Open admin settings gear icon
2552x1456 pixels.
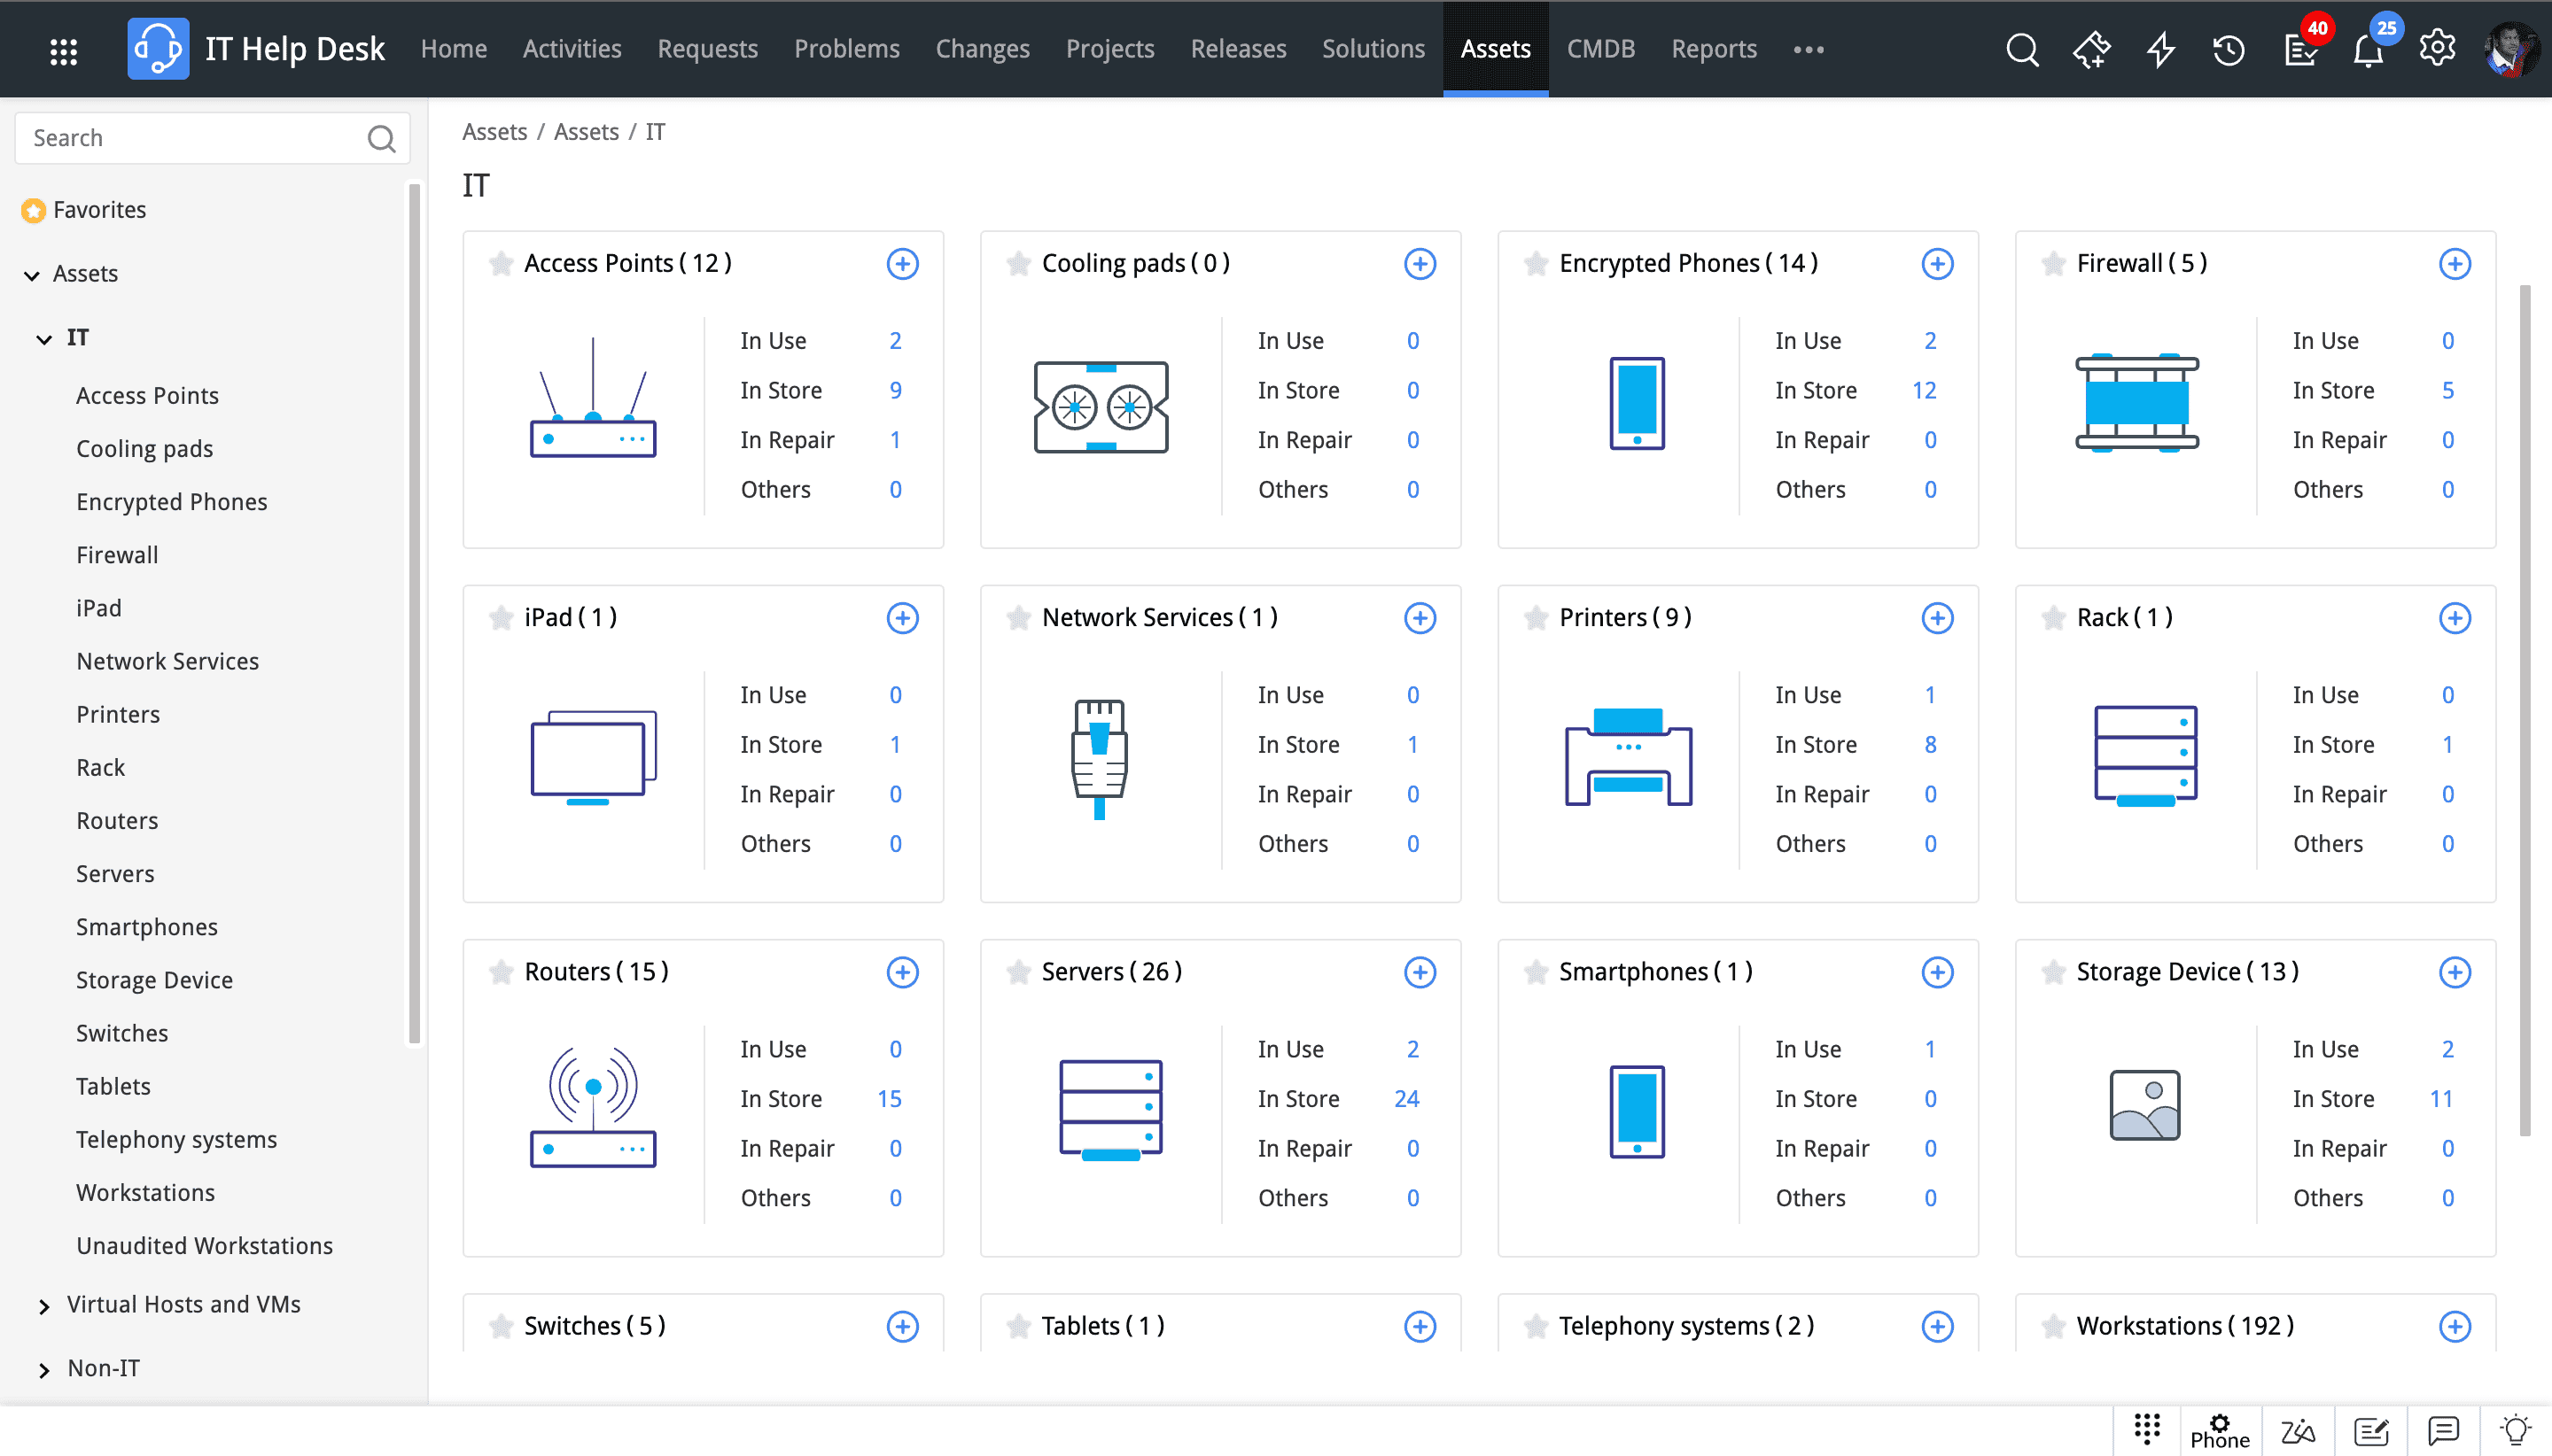[x=2437, y=48]
